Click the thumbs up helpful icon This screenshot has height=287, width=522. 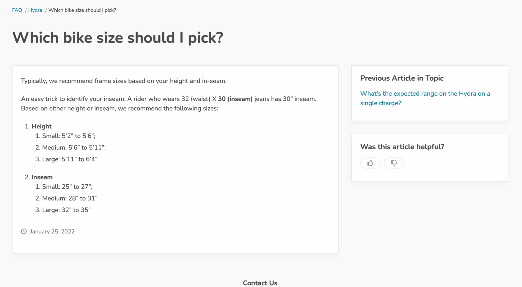370,163
